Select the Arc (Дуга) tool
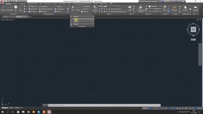This screenshot has height=114, width=203. click(21, 8)
